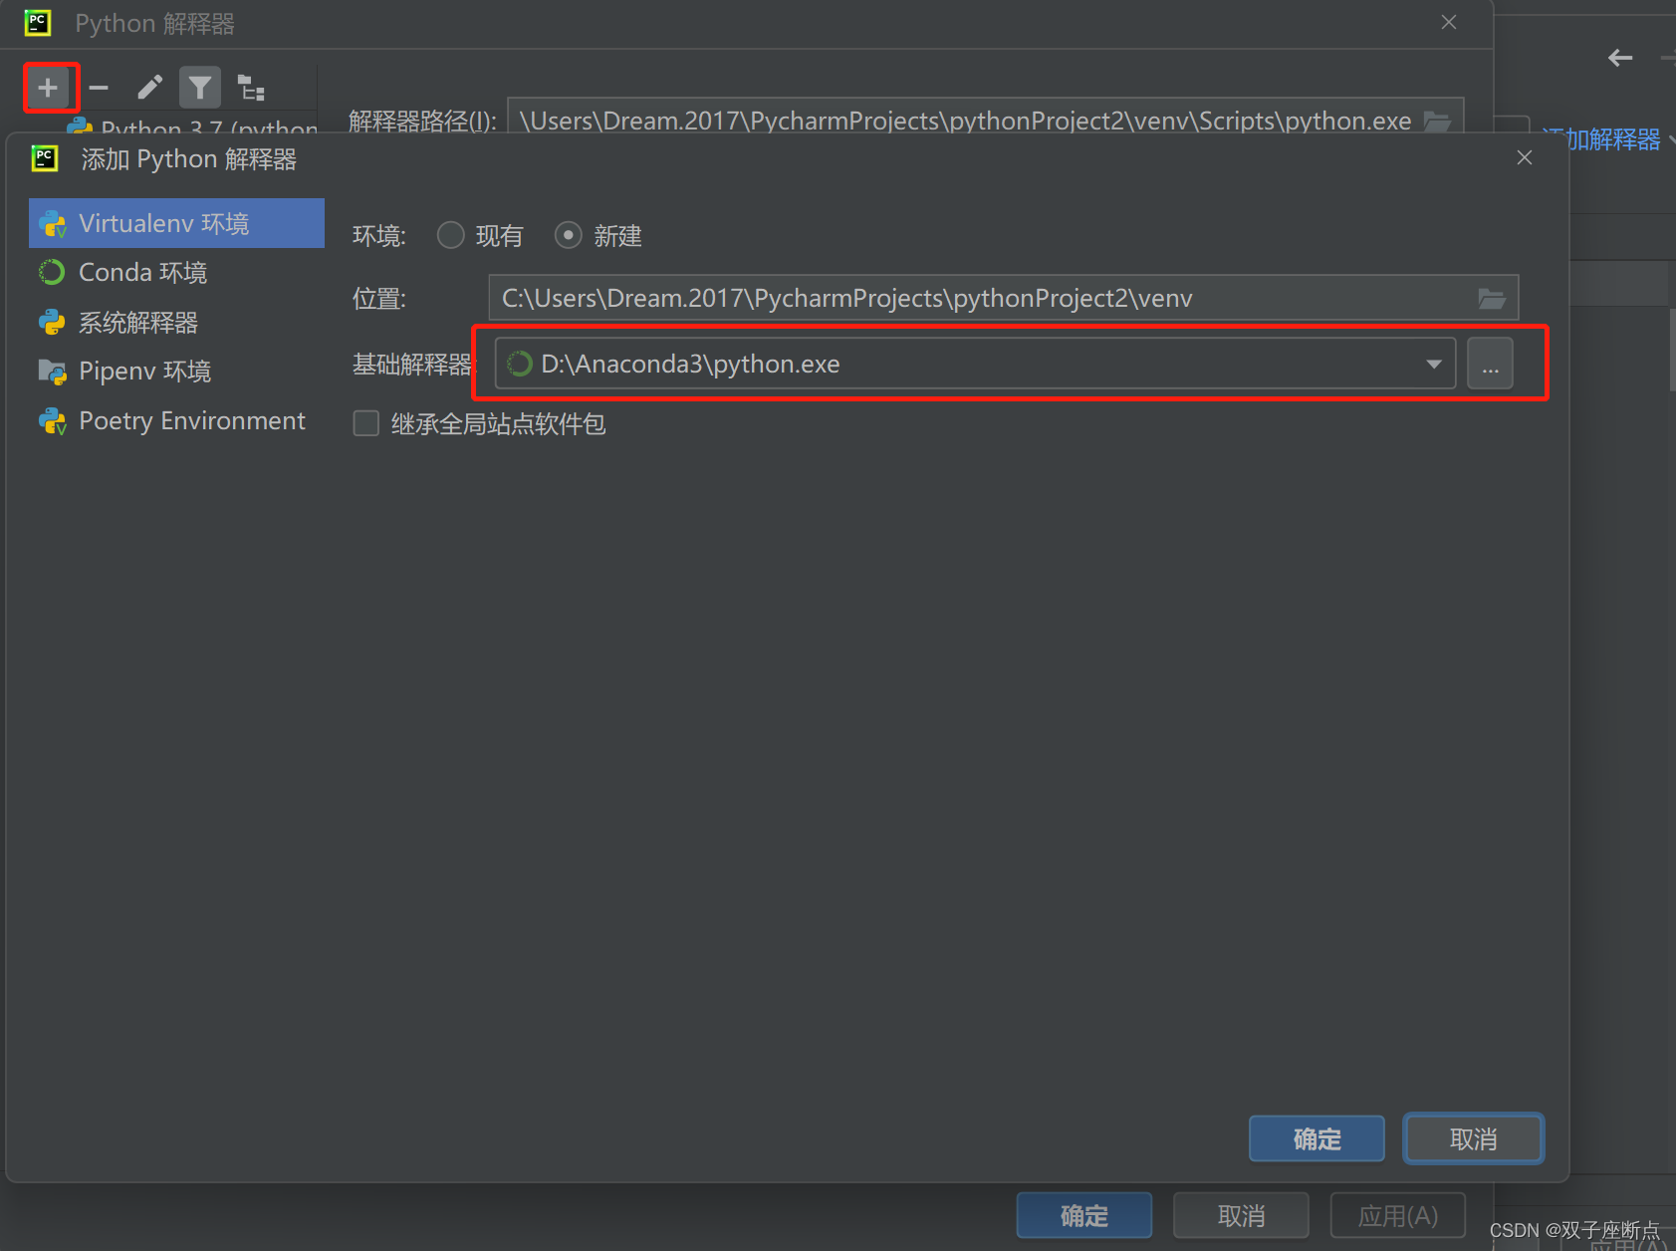The height and width of the screenshot is (1251, 1676).
Task: Close the Python 解释器 window
Action: tap(1449, 22)
